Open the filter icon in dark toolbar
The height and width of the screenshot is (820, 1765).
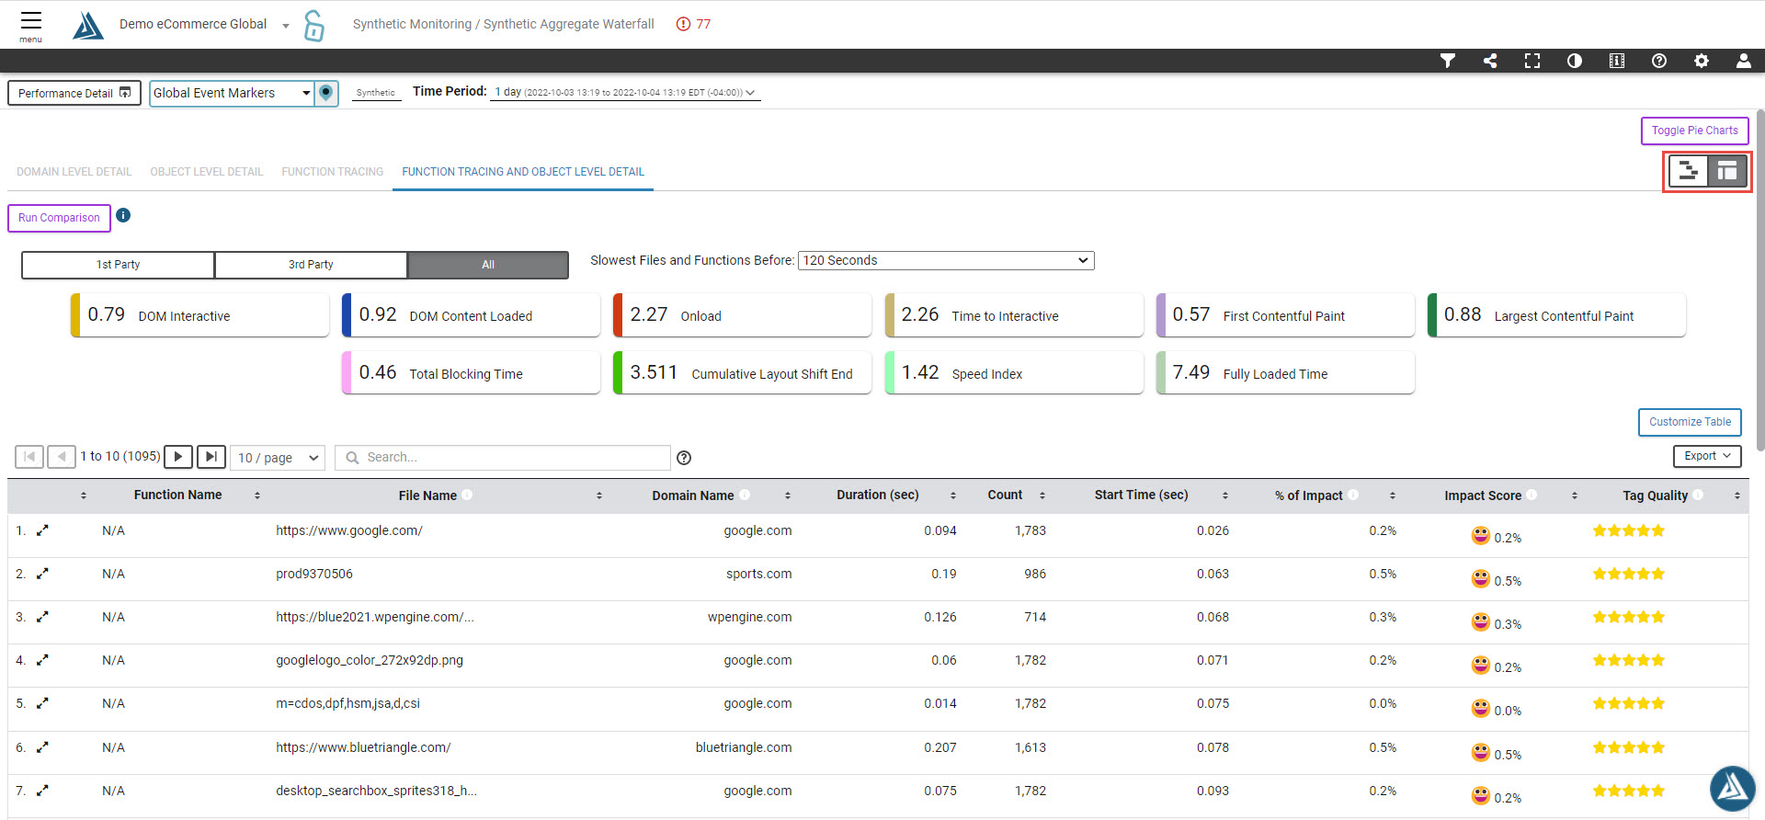coord(1448,61)
